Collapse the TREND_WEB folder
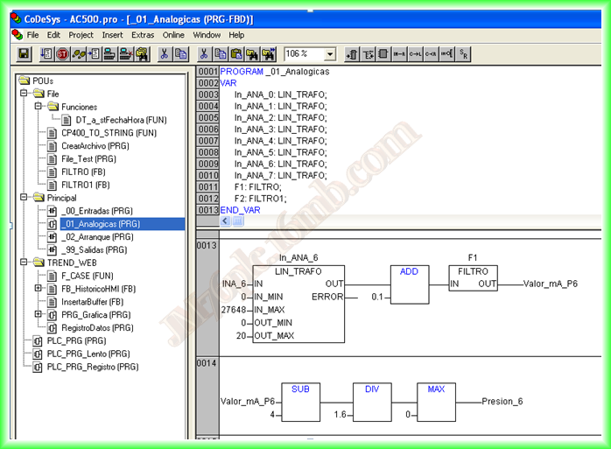 pyautogui.click(x=24, y=263)
